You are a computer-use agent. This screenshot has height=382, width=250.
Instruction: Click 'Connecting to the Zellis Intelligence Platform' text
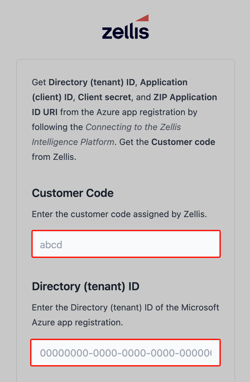(x=106, y=135)
